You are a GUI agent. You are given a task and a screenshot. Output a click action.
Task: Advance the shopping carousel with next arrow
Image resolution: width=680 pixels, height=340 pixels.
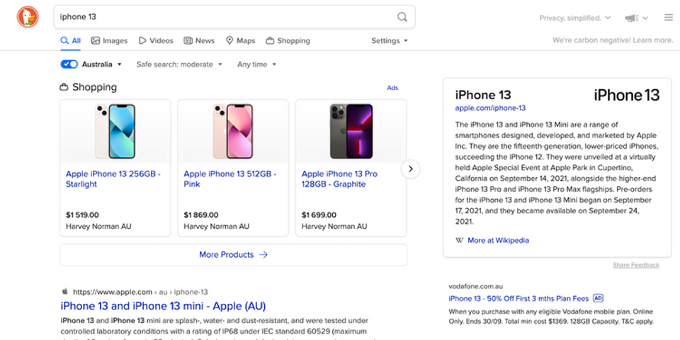pyautogui.click(x=410, y=169)
